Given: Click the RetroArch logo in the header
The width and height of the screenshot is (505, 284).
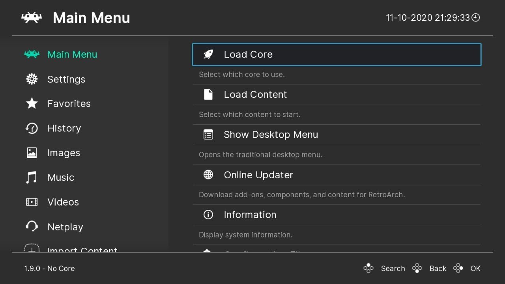Looking at the screenshot, I should click(32, 18).
